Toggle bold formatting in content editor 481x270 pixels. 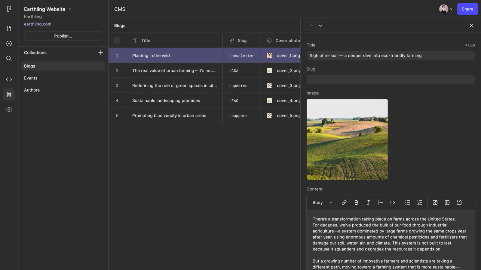[x=356, y=202]
